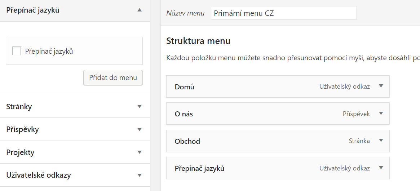This screenshot has width=420, height=191.
Task: Click the O nás menu item bar
Action: [x=278, y=114]
